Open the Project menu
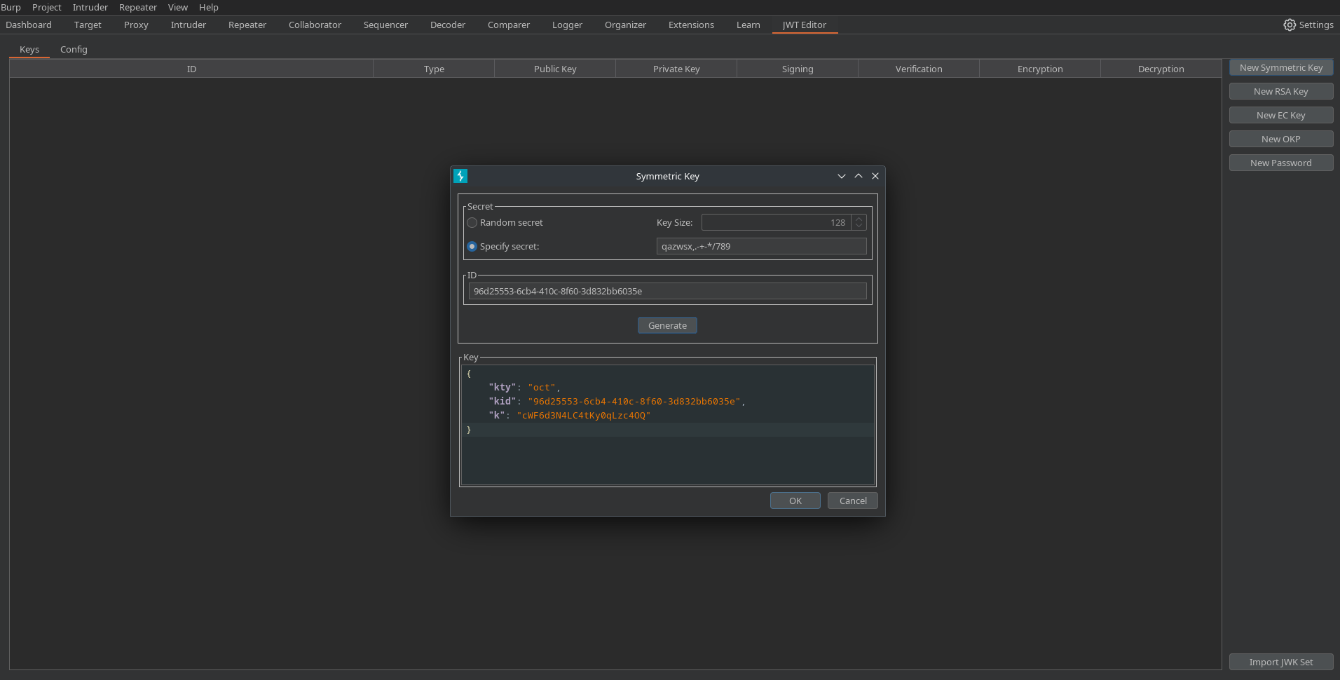 click(x=46, y=8)
